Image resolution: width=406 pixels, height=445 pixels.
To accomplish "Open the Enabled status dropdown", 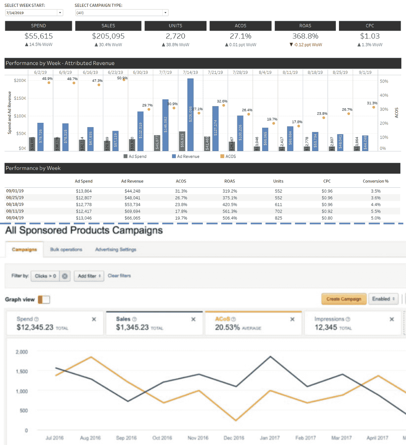I will [383, 299].
